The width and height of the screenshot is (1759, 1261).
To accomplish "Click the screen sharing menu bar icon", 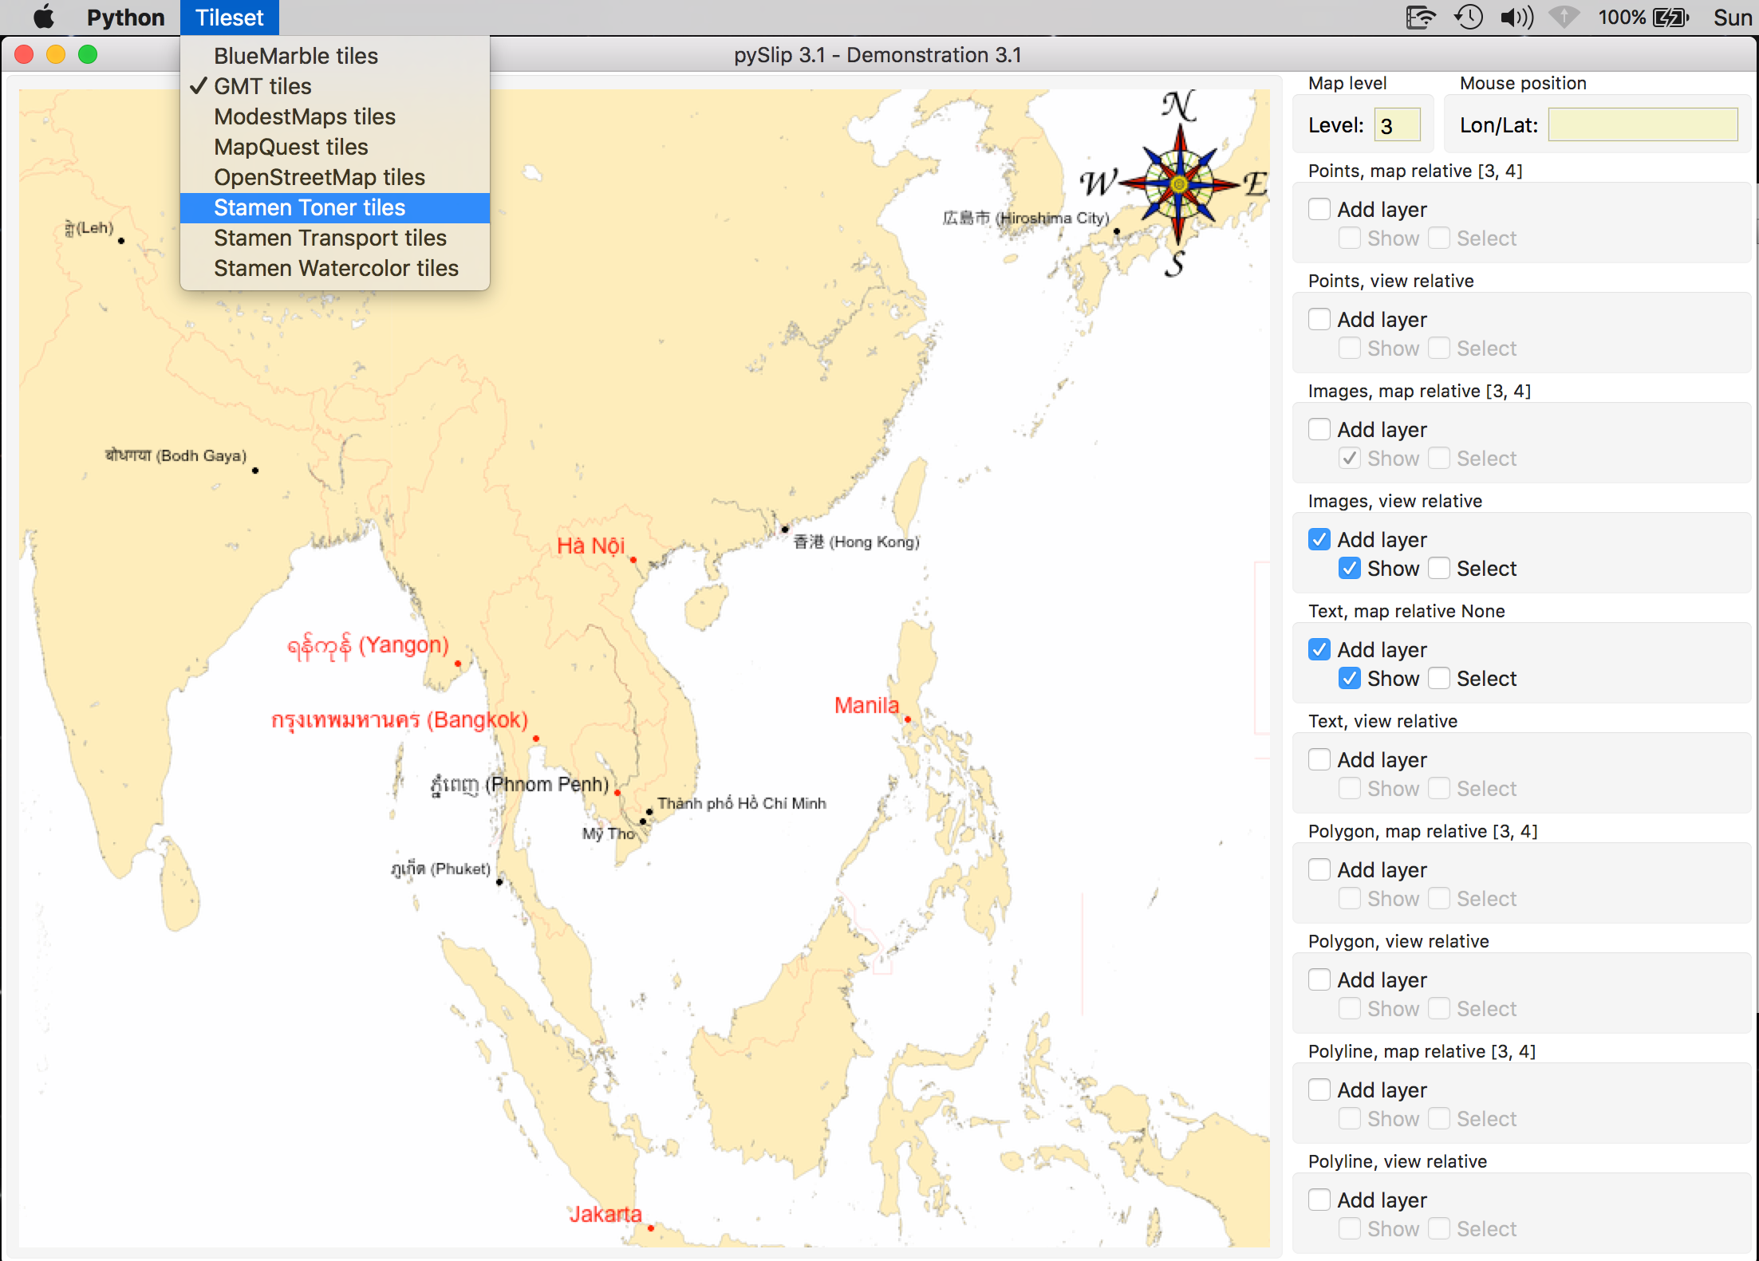I will pyautogui.click(x=1420, y=17).
